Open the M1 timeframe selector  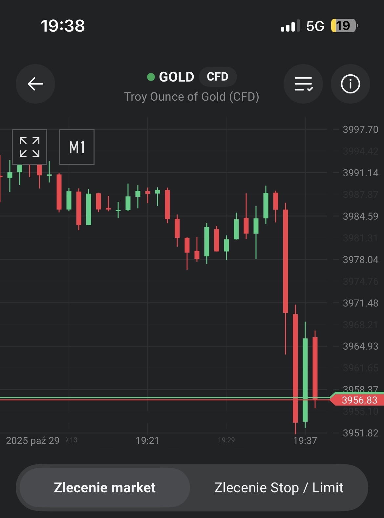pyautogui.click(x=77, y=147)
